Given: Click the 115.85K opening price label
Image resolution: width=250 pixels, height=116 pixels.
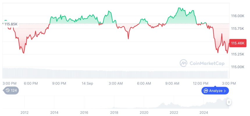Looking at the screenshot, I should (11, 24).
